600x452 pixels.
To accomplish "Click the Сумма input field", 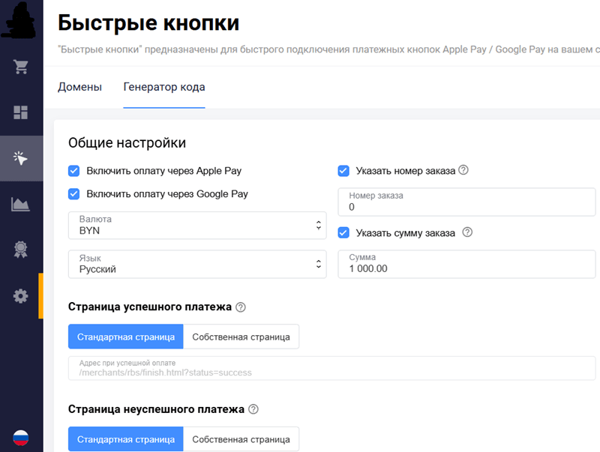I will point(466,264).
